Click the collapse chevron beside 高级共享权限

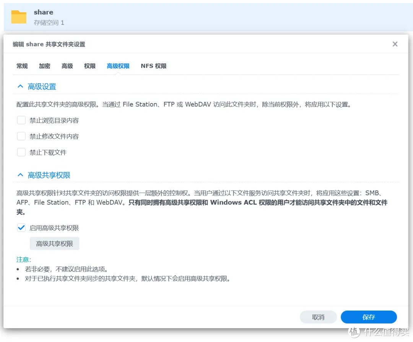[20, 175]
